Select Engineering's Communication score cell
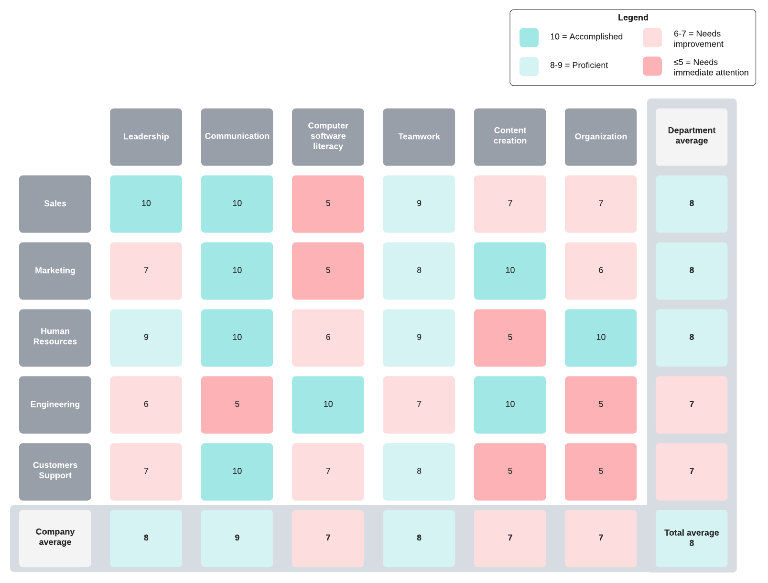768x583 pixels. [x=237, y=405]
